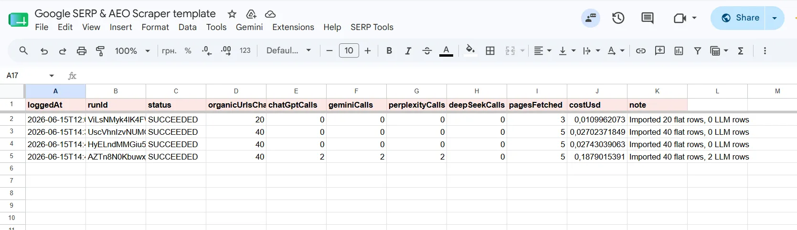Open horizontal align dropdown

pos(542,50)
